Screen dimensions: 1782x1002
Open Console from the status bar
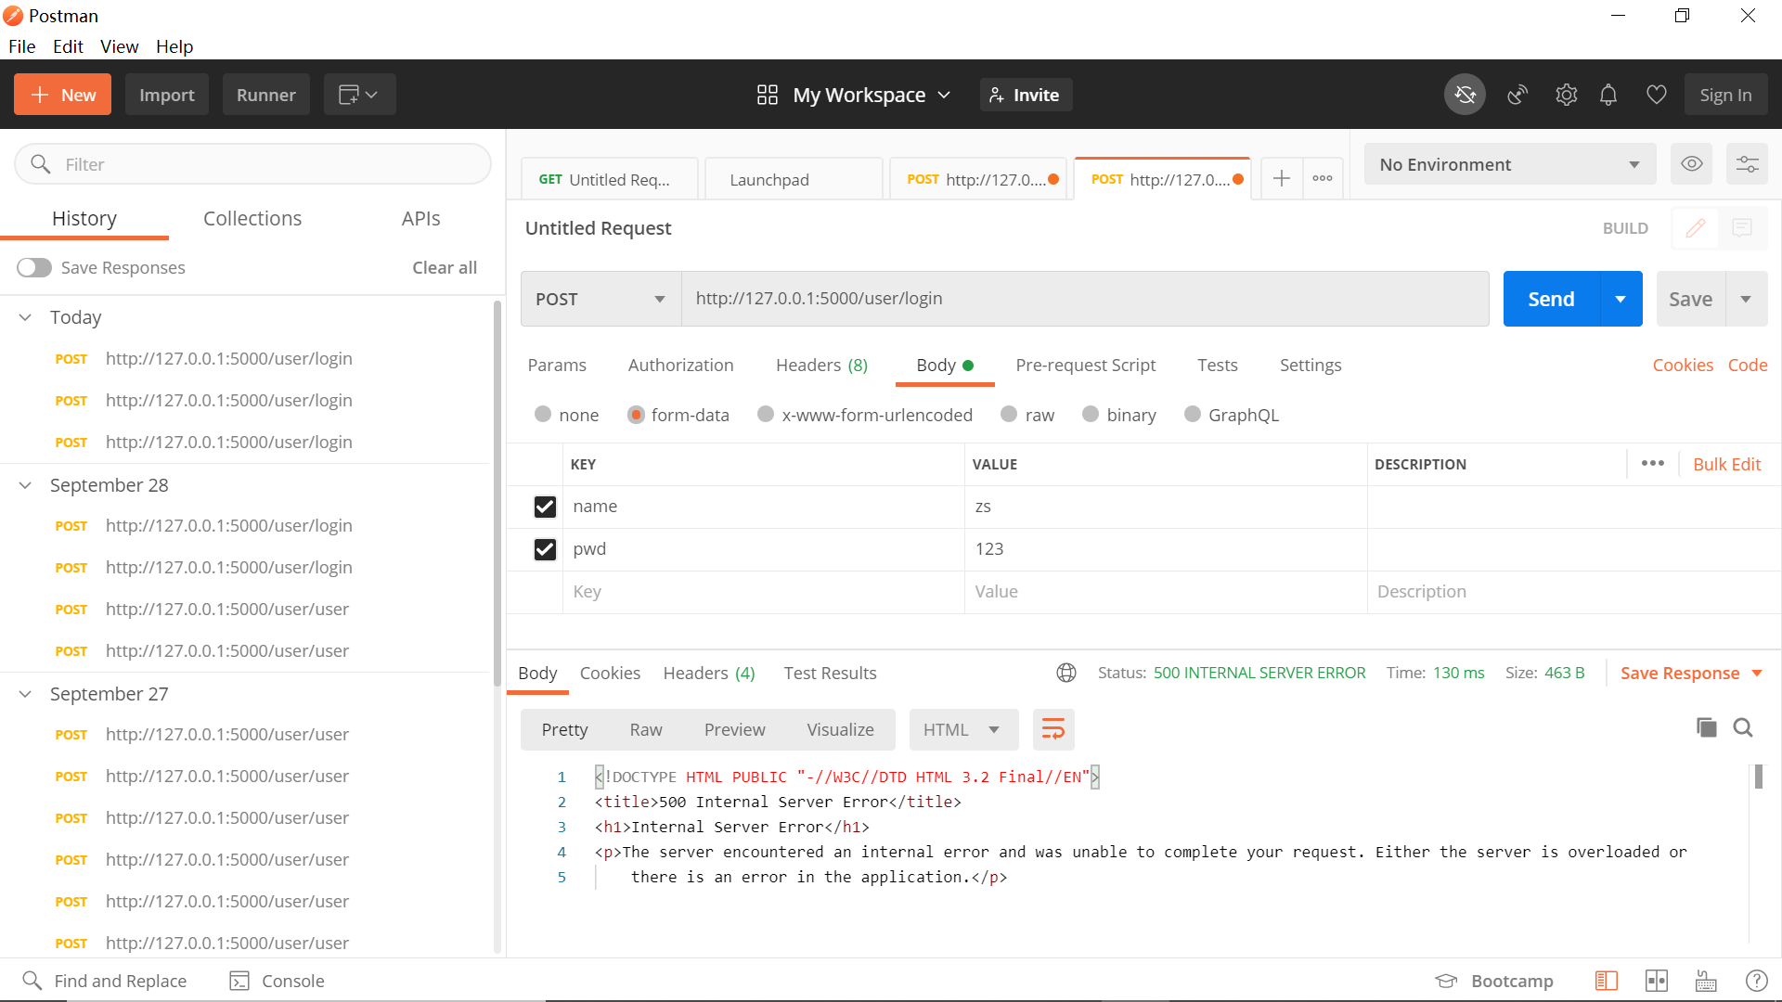pos(277,981)
